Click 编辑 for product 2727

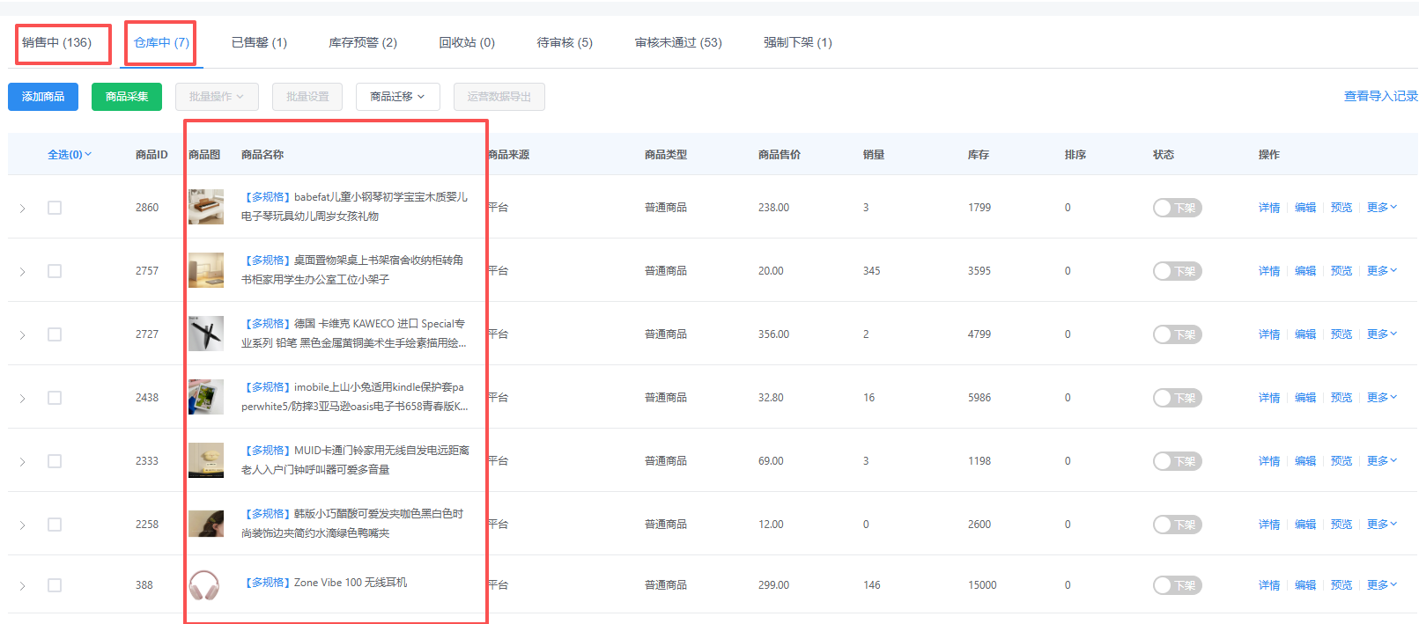click(x=1304, y=334)
